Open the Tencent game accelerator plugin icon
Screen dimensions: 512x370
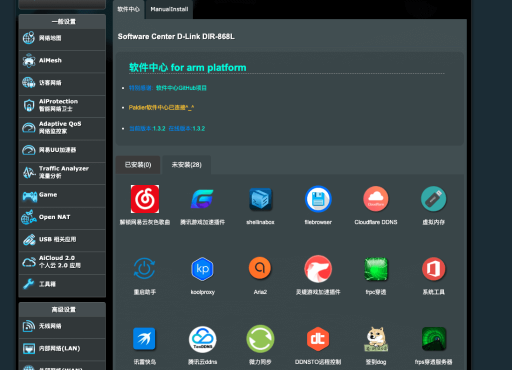tap(202, 199)
